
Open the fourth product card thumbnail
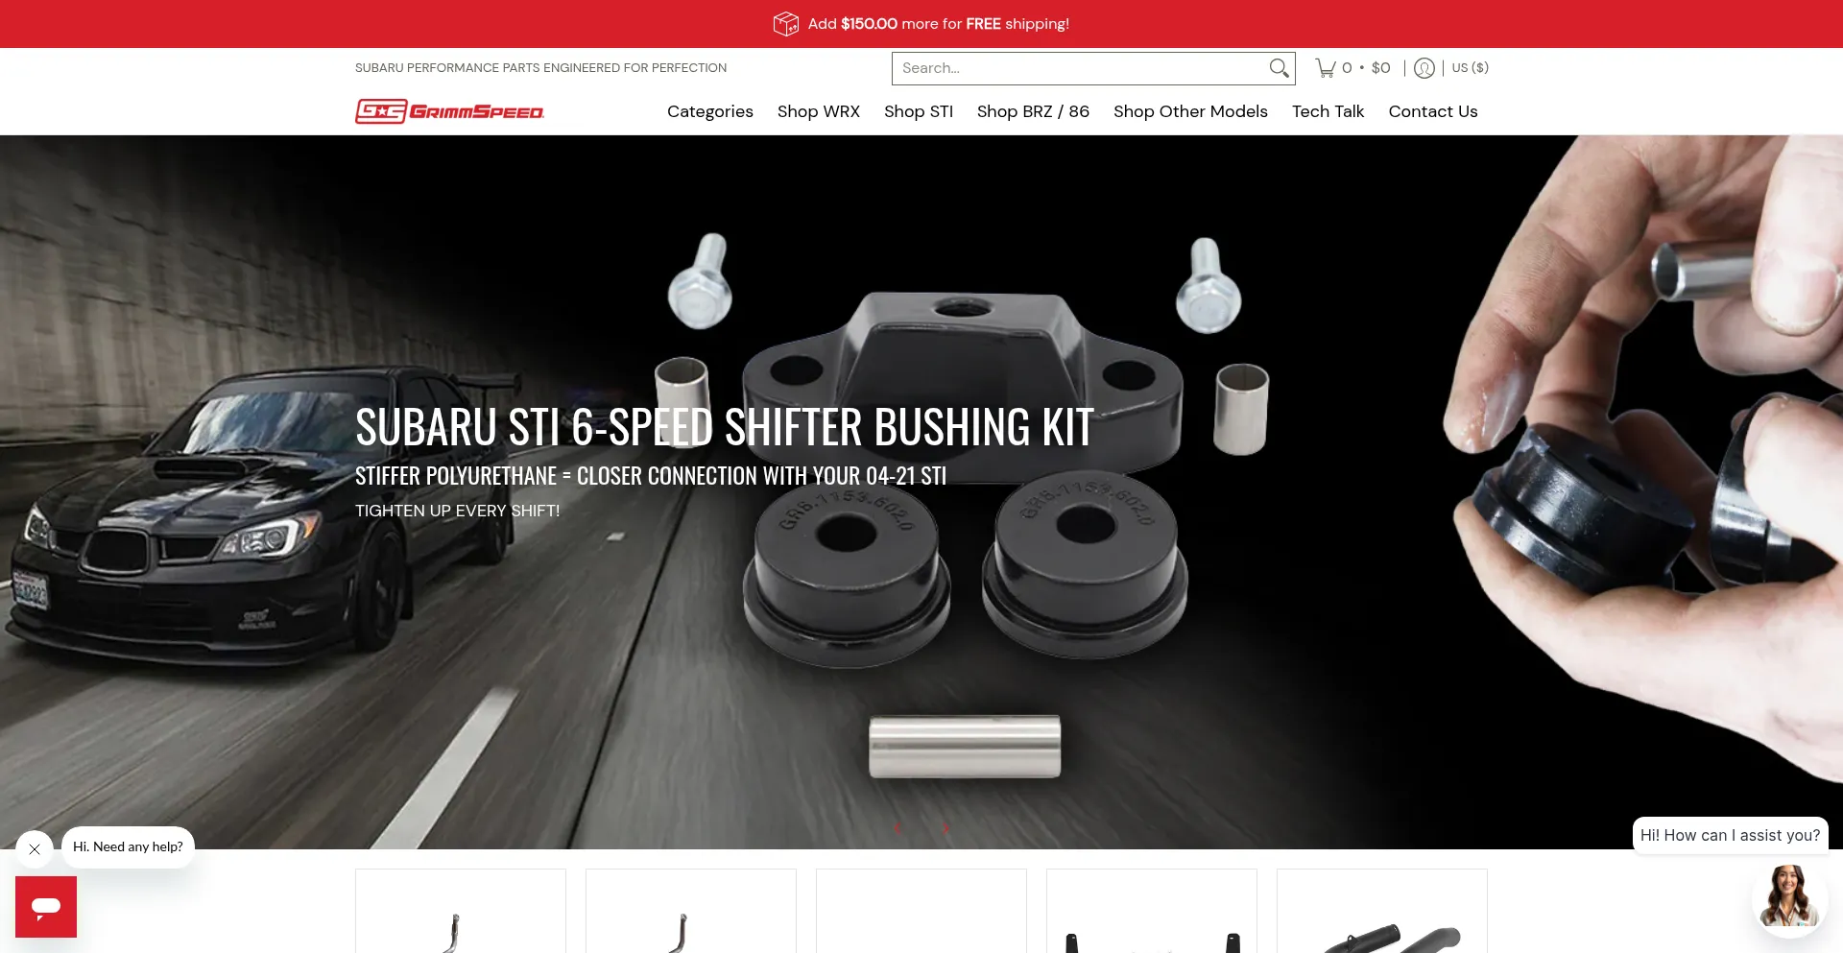click(x=1152, y=912)
